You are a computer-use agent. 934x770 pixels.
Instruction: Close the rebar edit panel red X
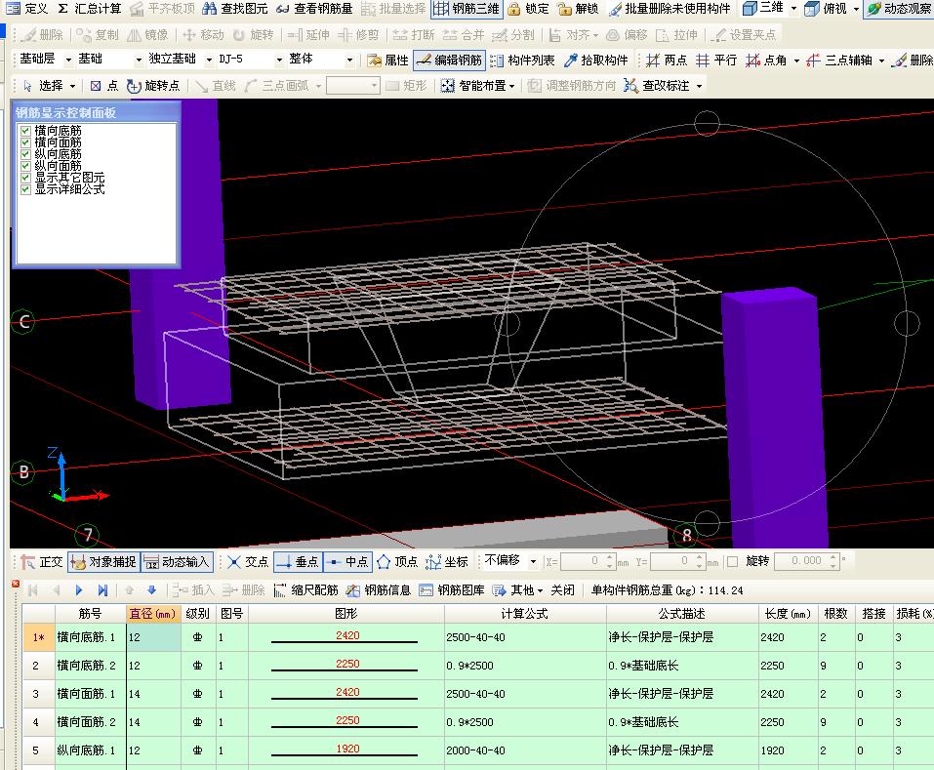[16, 584]
